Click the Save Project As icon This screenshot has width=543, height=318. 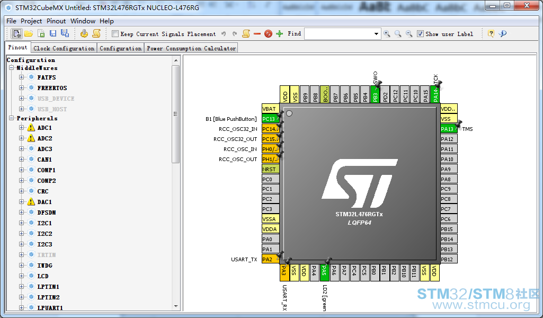coord(65,33)
